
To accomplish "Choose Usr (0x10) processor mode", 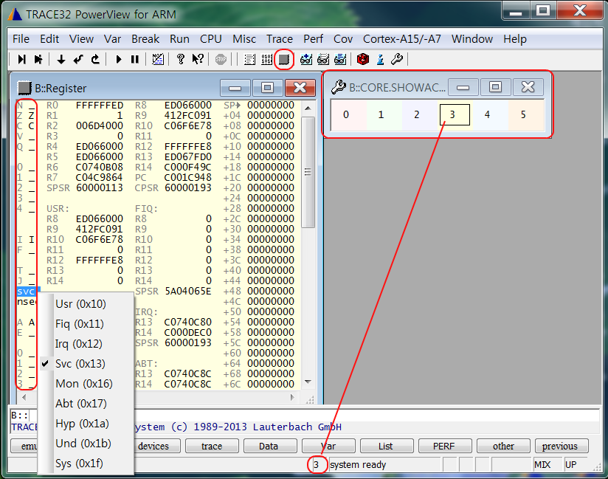I will tap(80, 303).
